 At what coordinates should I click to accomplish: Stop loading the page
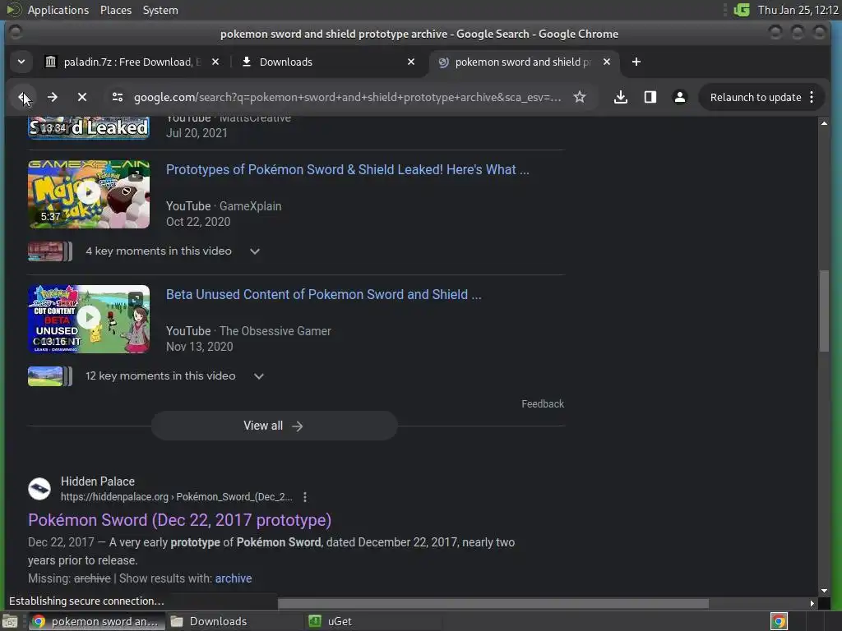pyautogui.click(x=82, y=97)
